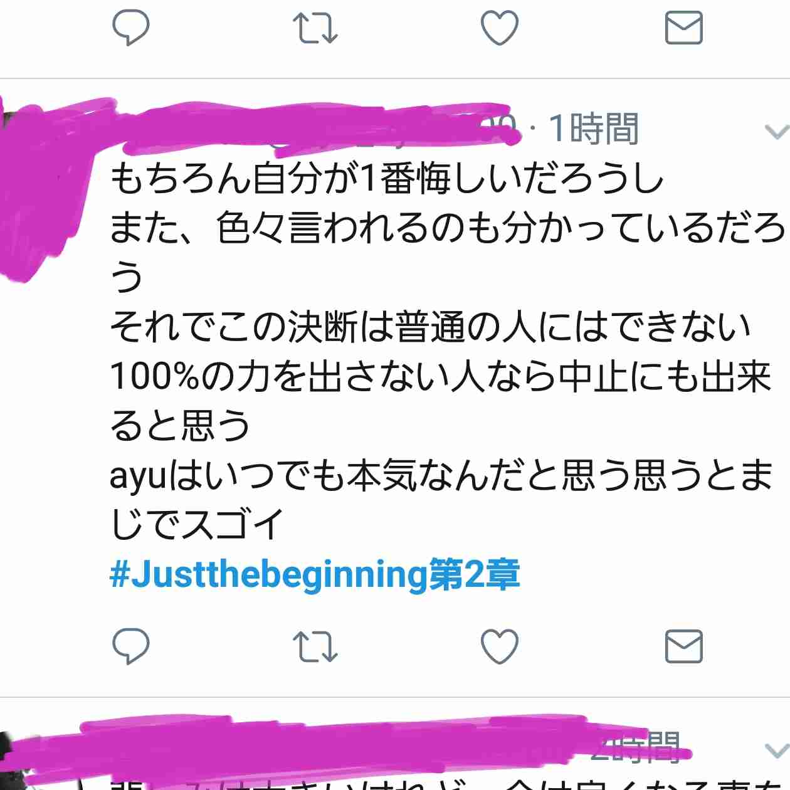The width and height of the screenshot is (790, 790).
Task: Retweet the tweet with #Justthebeginning hashtag
Action: (315, 646)
